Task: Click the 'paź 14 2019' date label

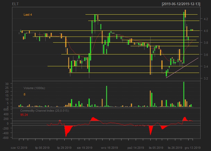Action: (136, 148)
